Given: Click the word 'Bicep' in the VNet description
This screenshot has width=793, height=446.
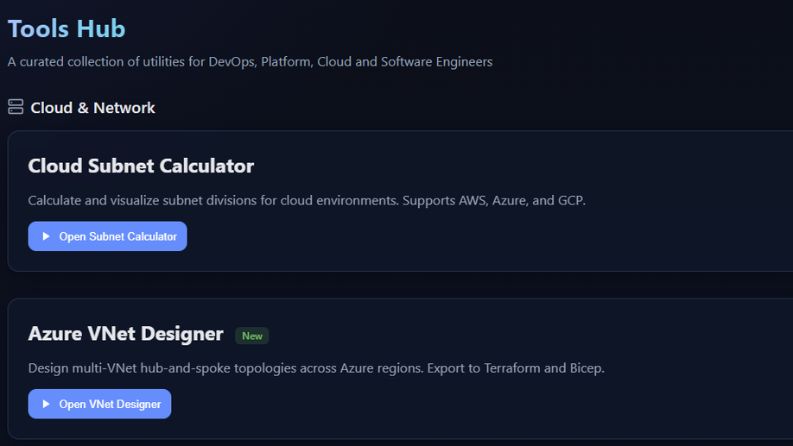Looking at the screenshot, I should pos(586,368).
